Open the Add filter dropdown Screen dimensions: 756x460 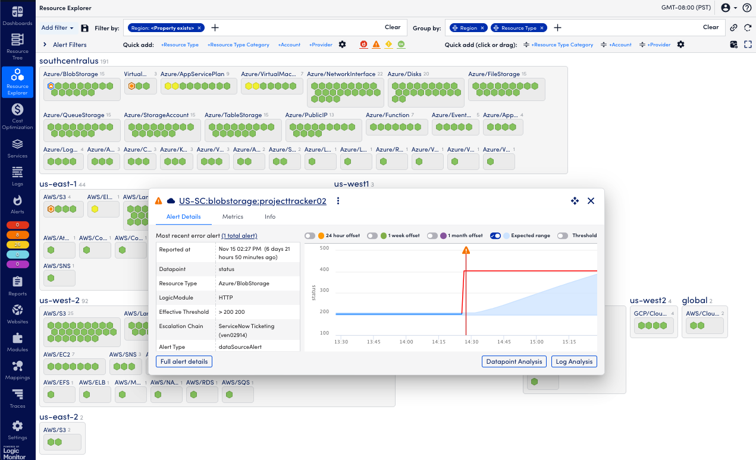click(x=57, y=28)
